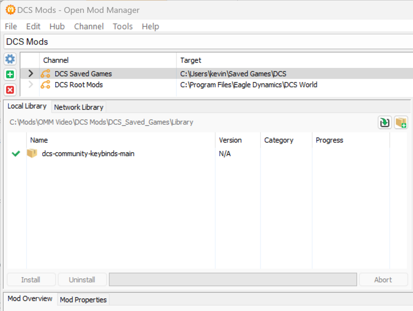
Task: Click the add mod package icon
Action: 401,122
